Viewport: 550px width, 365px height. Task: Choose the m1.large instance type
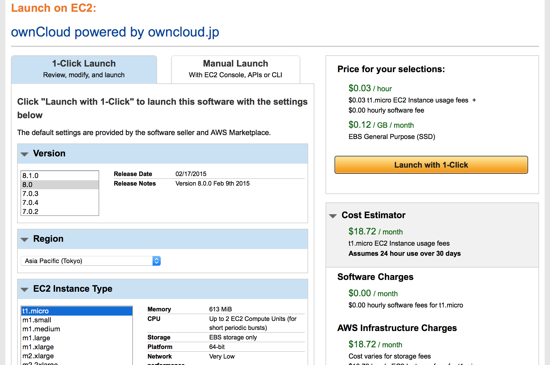[36, 338]
